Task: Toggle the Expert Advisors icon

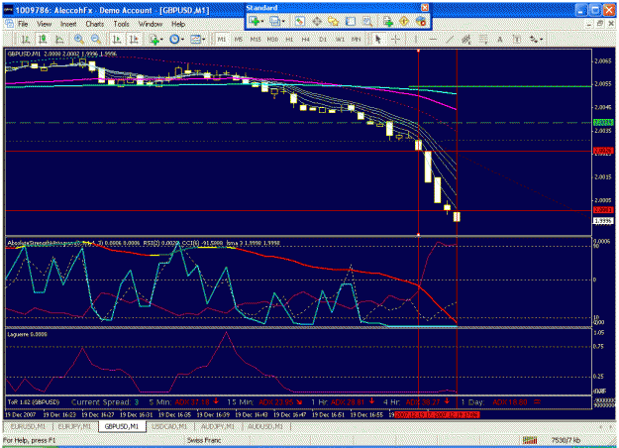Action: click(x=421, y=22)
